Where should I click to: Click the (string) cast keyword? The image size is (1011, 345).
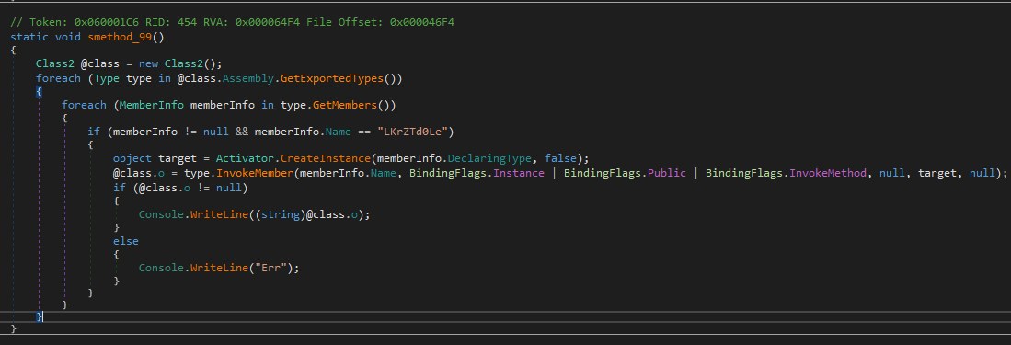[281, 214]
